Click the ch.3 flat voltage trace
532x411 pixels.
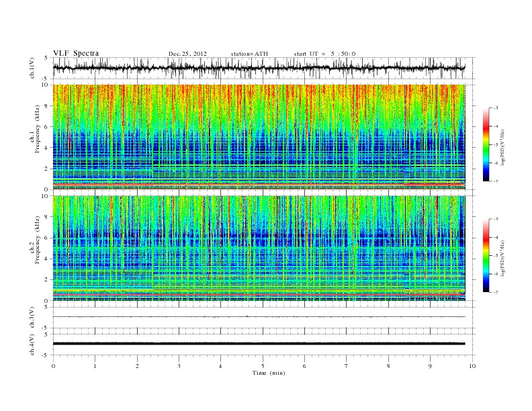tap(259, 317)
